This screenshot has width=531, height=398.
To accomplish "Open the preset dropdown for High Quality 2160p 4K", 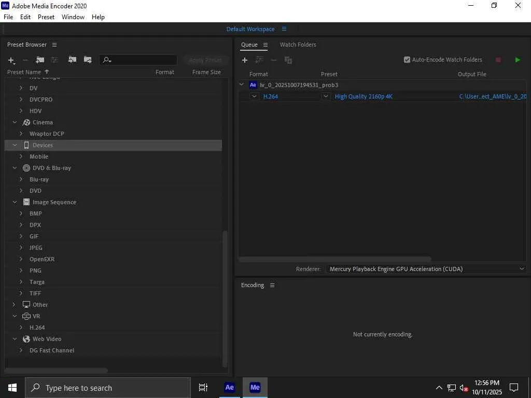I will coord(326,96).
